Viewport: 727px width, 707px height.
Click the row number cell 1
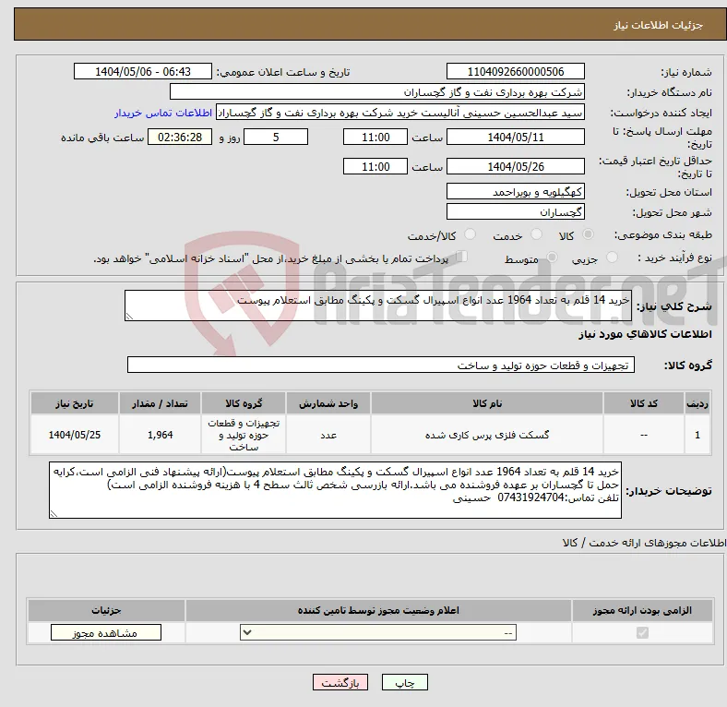coord(697,435)
